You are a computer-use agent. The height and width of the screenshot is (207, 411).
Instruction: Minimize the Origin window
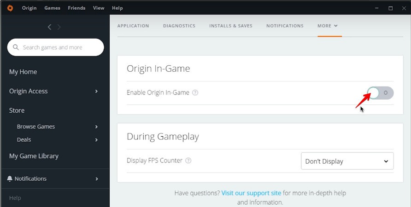click(x=376, y=8)
